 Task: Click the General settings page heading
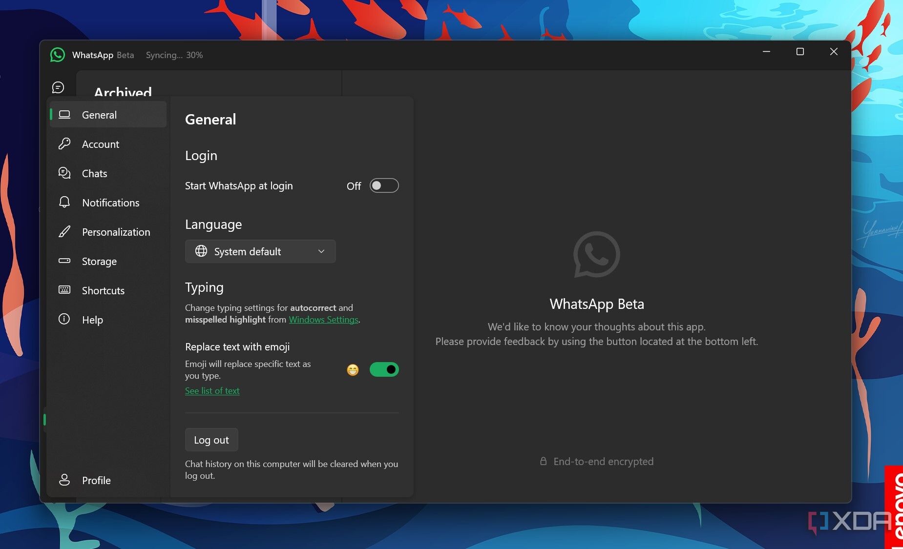click(210, 120)
